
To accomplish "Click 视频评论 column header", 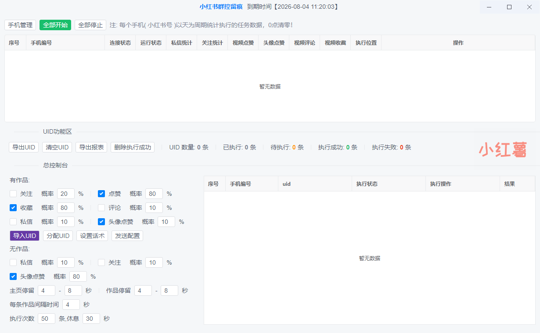I will click(305, 43).
